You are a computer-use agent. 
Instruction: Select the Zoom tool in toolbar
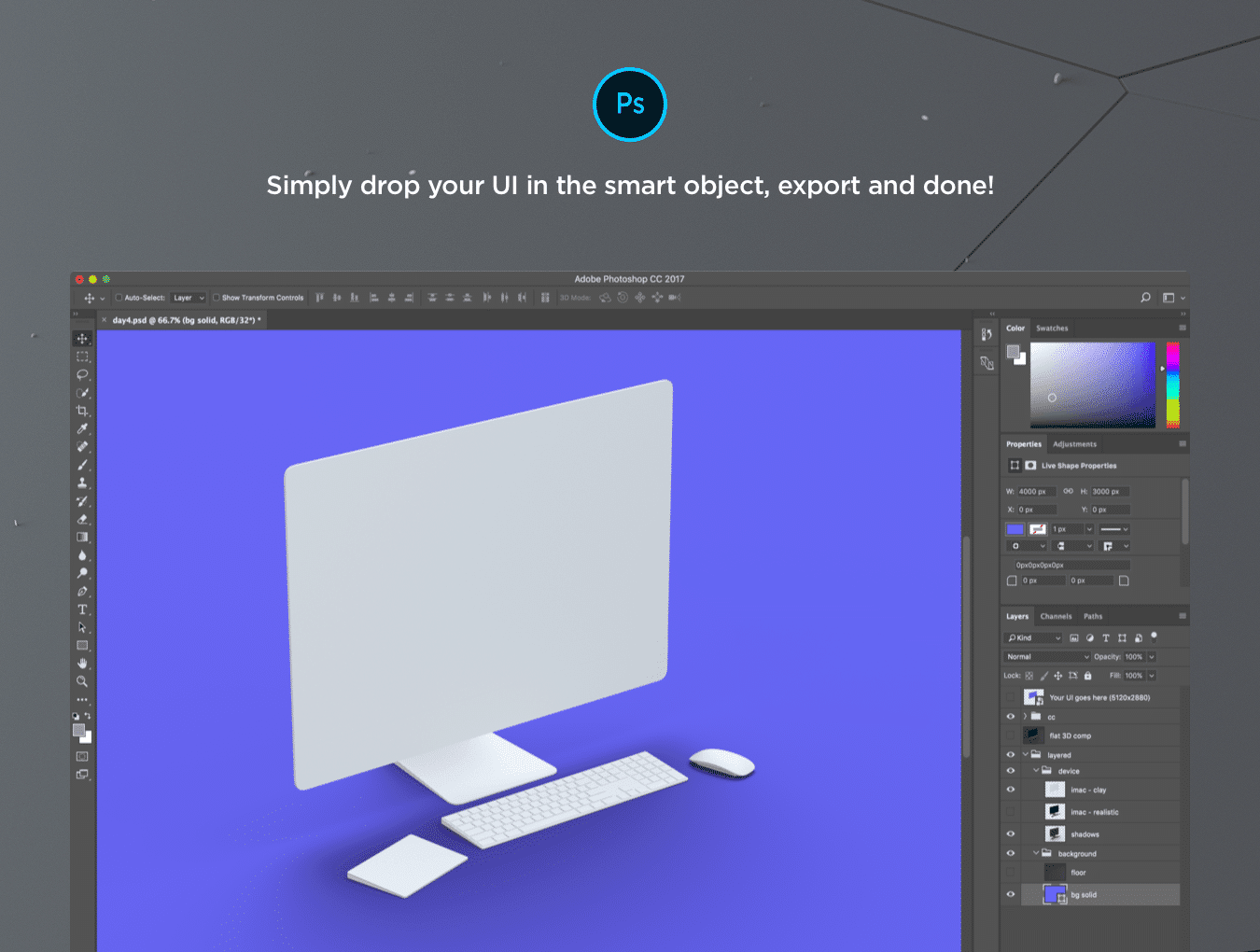click(x=82, y=681)
